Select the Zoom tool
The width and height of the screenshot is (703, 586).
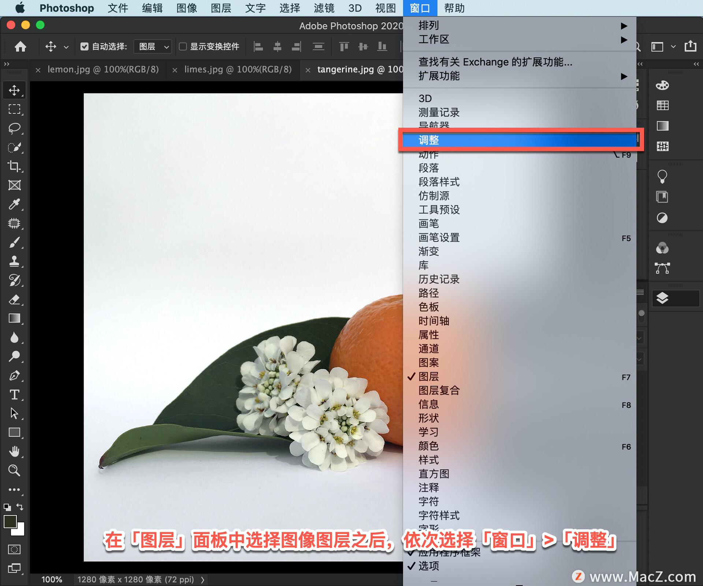click(x=15, y=470)
